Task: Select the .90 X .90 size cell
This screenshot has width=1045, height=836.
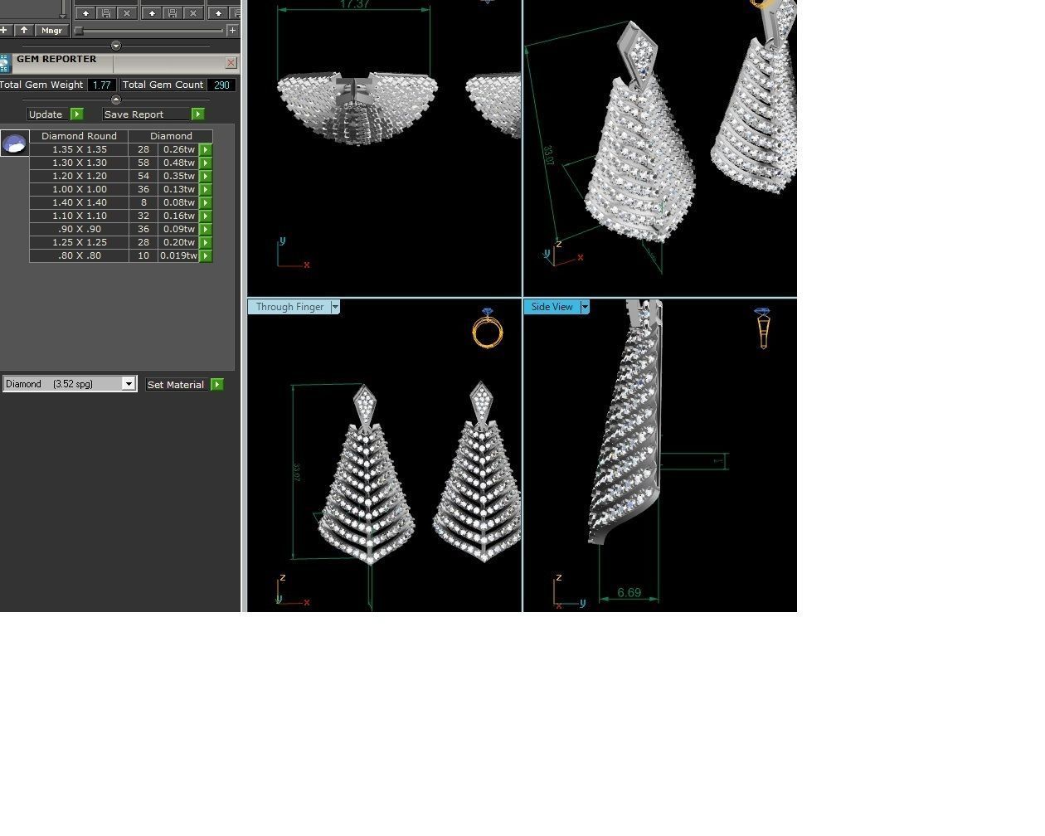Action: coord(79,229)
